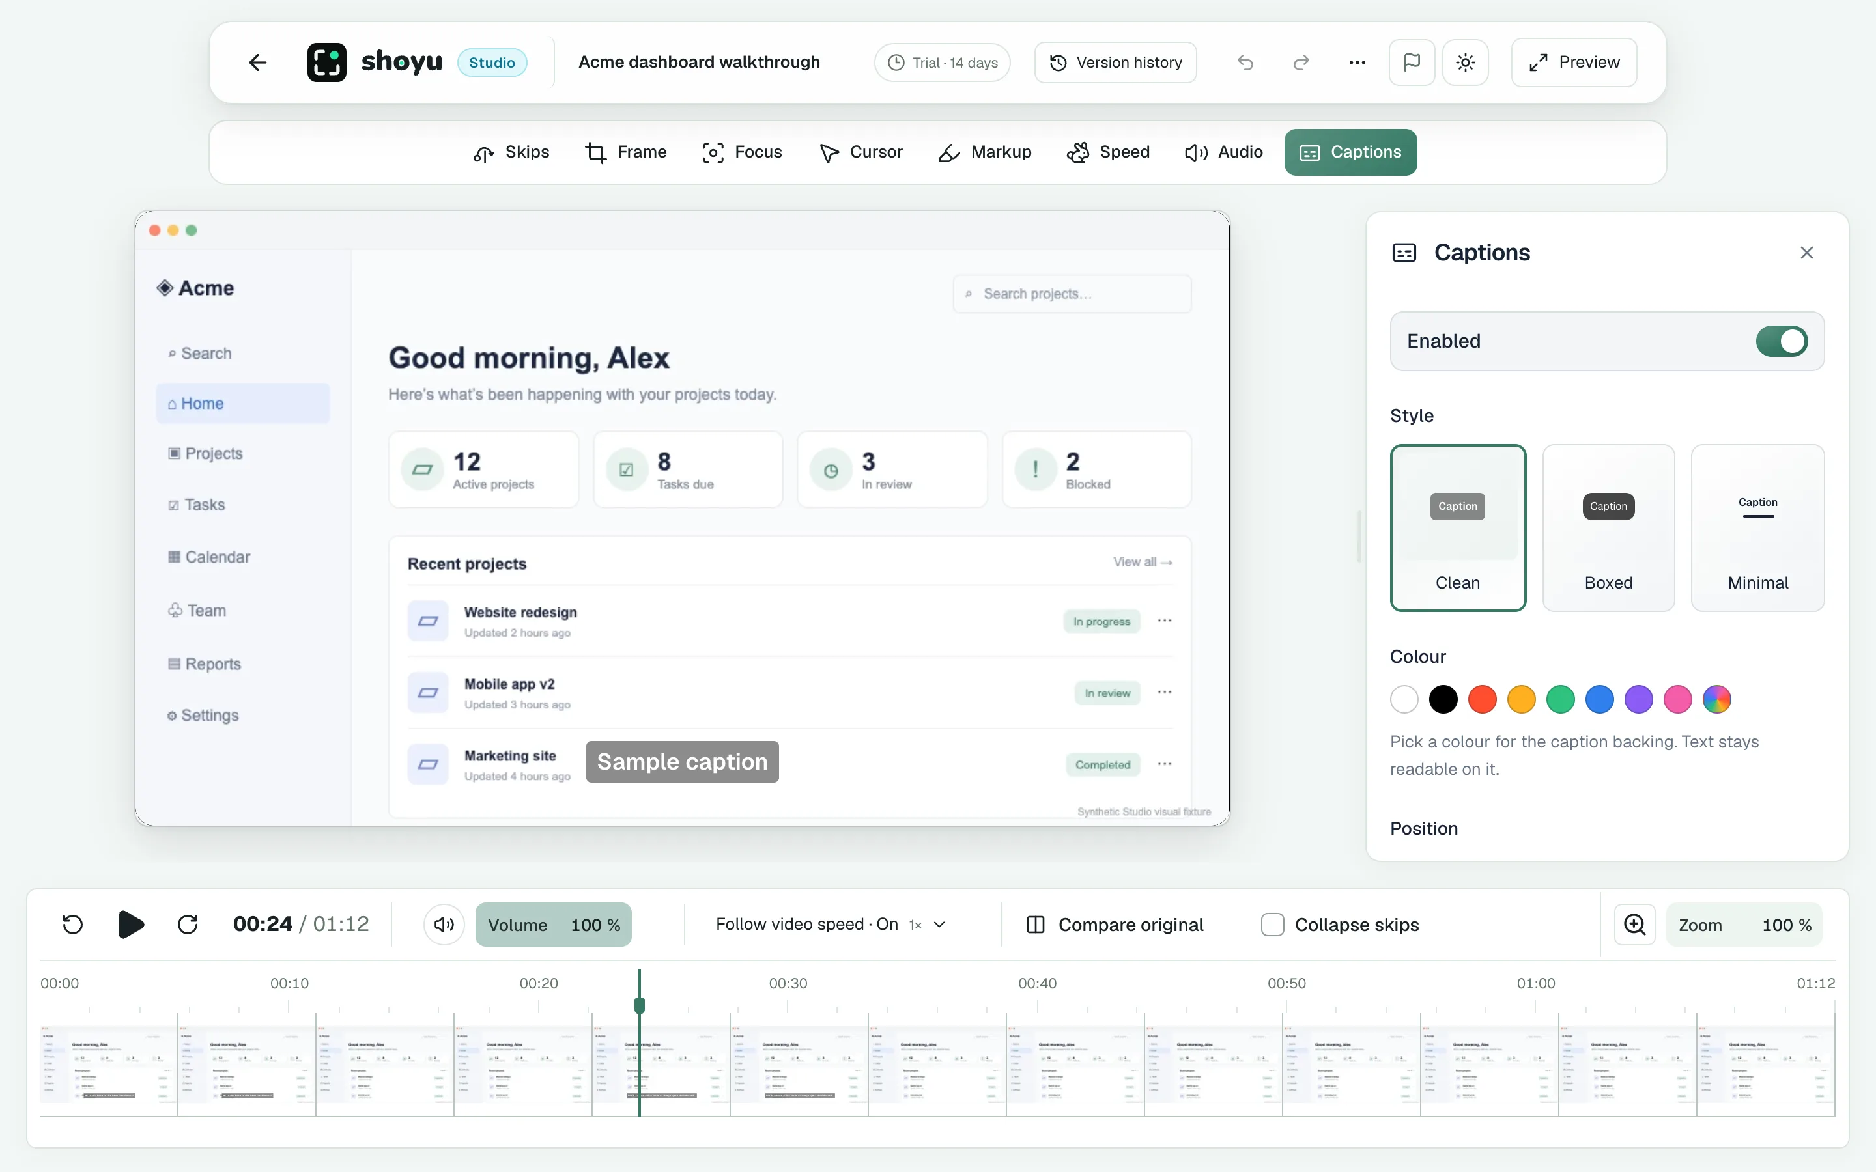This screenshot has height=1172, width=1876.
Task: Click the Preview button
Action: tap(1574, 62)
